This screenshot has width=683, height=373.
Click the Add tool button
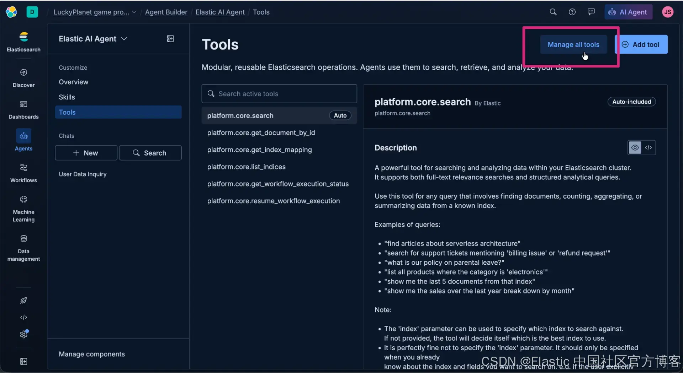[641, 45]
